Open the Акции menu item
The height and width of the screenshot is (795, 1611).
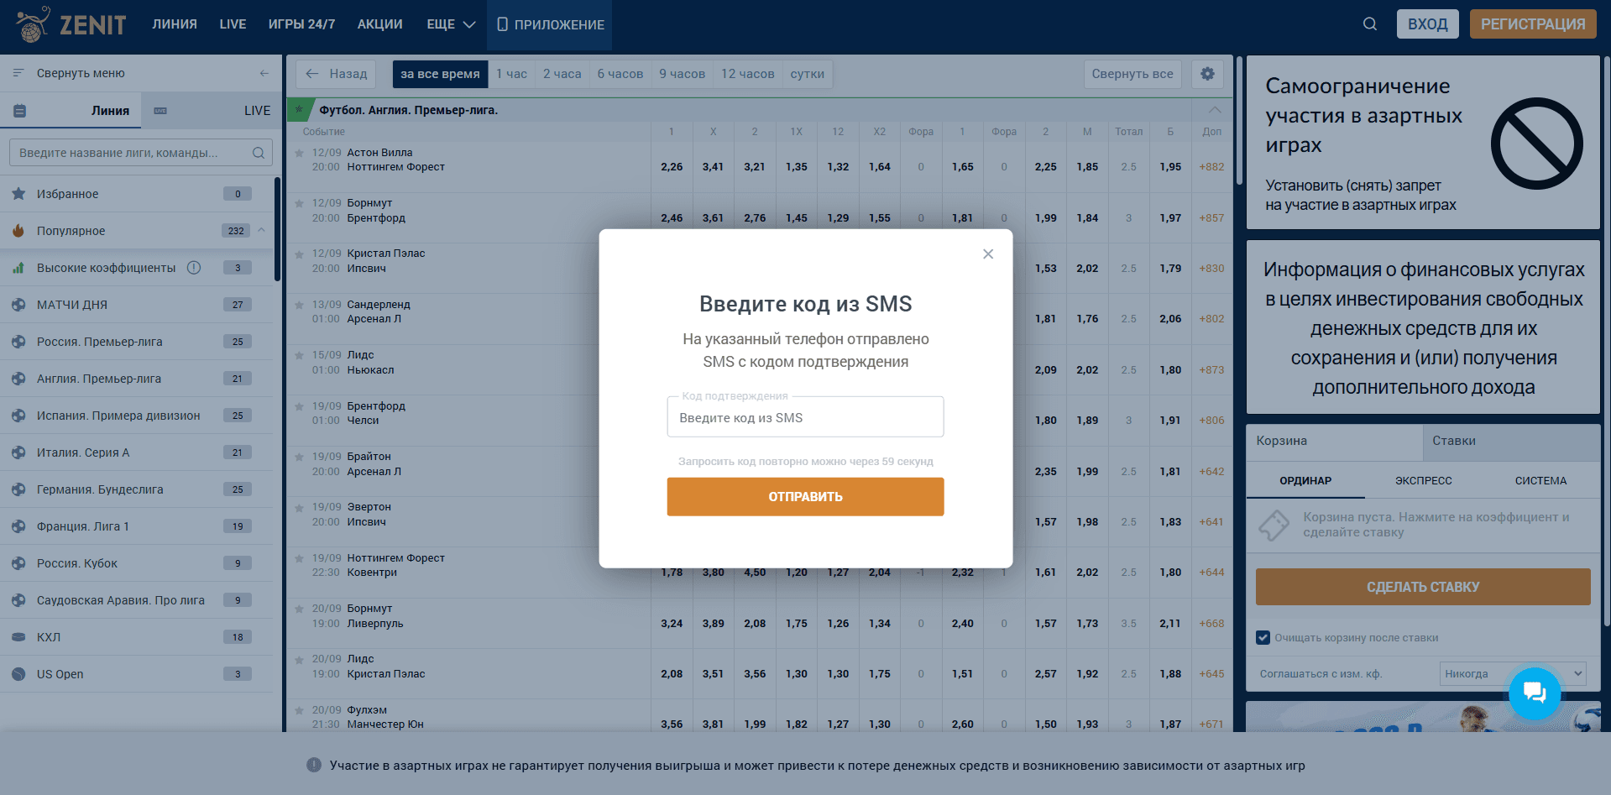pos(380,24)
